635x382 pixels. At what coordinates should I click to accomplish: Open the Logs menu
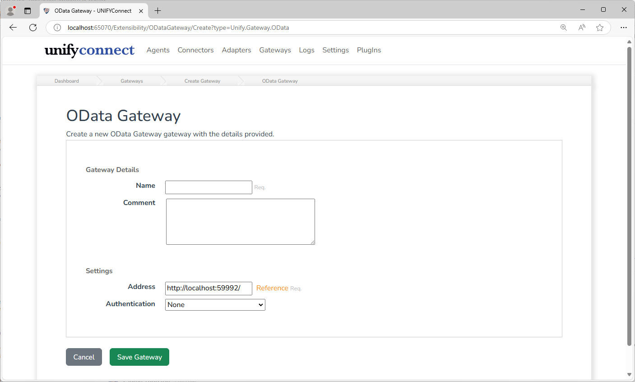(x=306, y=50)
